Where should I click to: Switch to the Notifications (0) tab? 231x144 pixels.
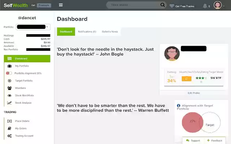(87, 32)
